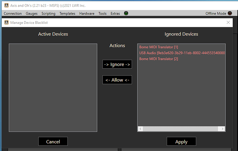Open the Tools menu

[102, 13]
